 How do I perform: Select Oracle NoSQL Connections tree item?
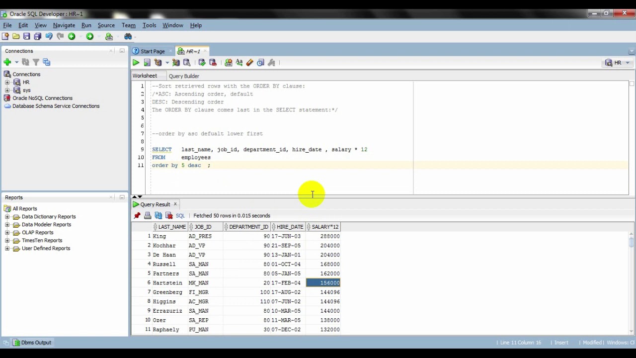click(42, 98)
